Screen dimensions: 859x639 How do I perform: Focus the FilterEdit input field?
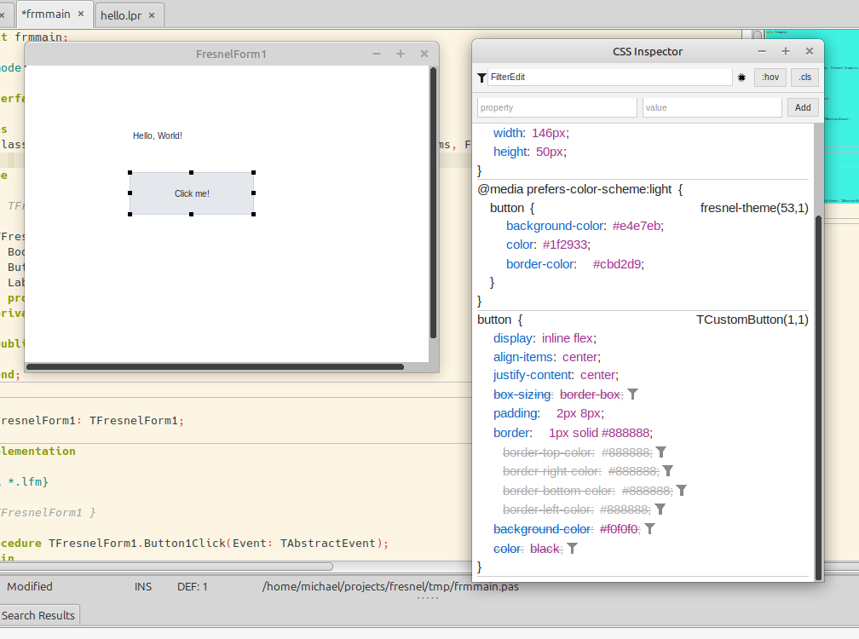coord(609,78)
